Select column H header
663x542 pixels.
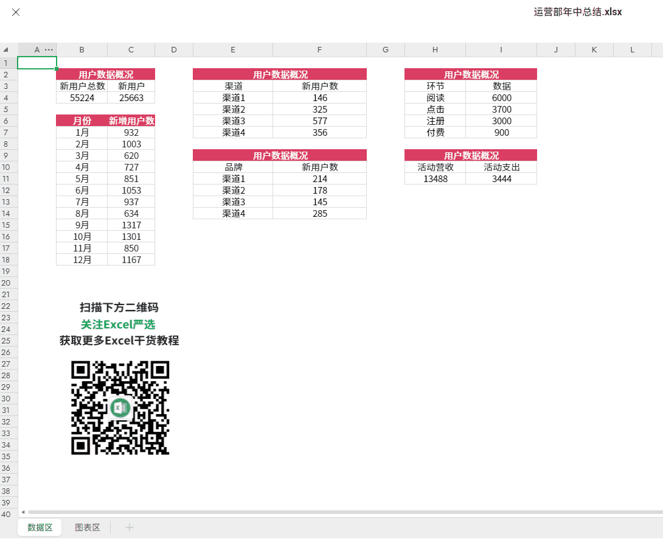pos(435,50)
